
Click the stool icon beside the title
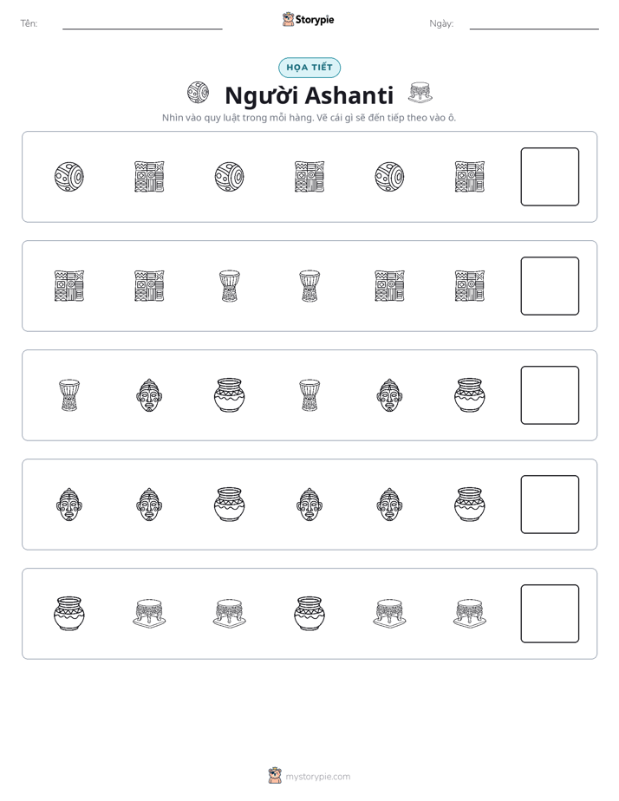click(420, 93)
